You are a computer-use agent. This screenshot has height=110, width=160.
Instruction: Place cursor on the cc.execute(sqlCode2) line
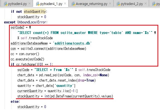point(27,59)
